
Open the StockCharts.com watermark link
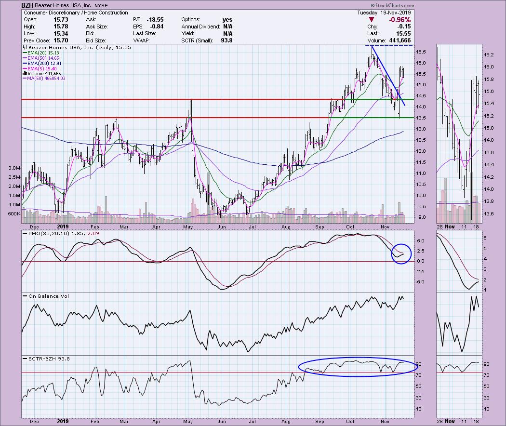pyautogui.click(x=392, y=5)
